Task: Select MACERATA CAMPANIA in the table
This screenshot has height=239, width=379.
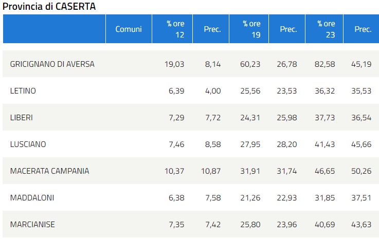Action: (x=49, y=171)
